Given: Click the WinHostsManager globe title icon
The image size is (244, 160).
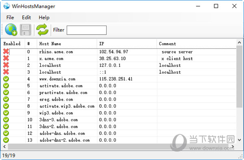Looking at the screenshot, I should click(x=7, y=6).
